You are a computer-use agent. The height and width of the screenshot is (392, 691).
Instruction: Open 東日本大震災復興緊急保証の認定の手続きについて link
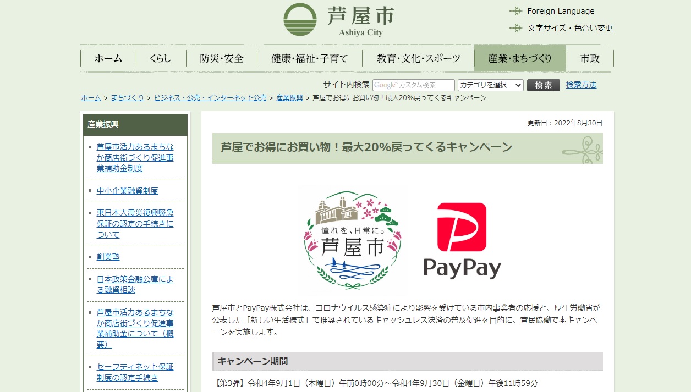point(135,224)
